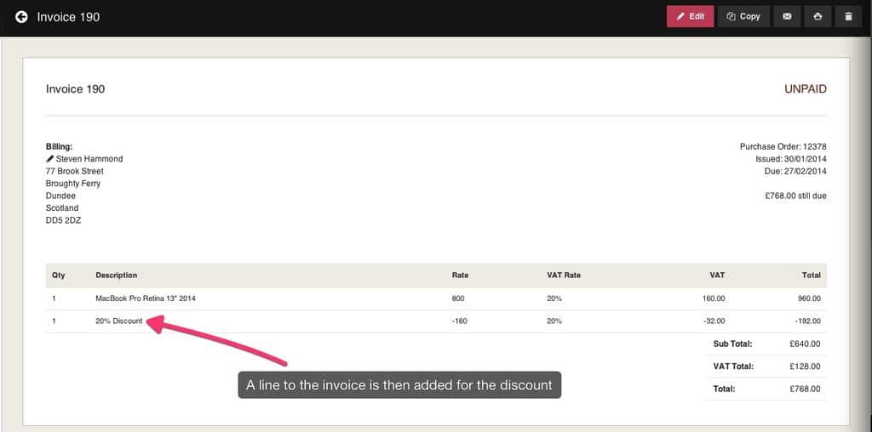Click the VAT Rate column header
The image size is (872, 432).
coord(563,276)
